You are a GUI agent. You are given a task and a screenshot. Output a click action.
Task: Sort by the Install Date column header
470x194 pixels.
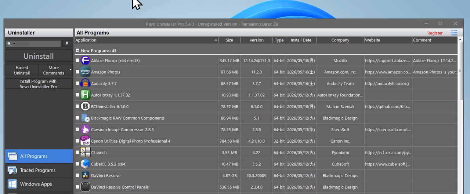click(x=301, y=40)
